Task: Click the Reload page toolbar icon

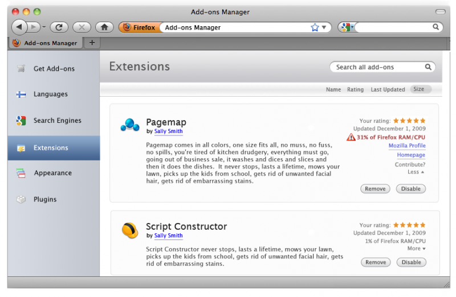Action: [59, 27]
